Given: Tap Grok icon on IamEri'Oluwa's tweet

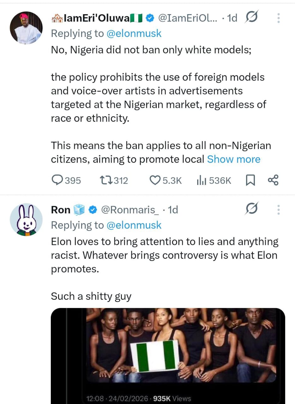Looking at the screenshot, I should tap(252, 17).
